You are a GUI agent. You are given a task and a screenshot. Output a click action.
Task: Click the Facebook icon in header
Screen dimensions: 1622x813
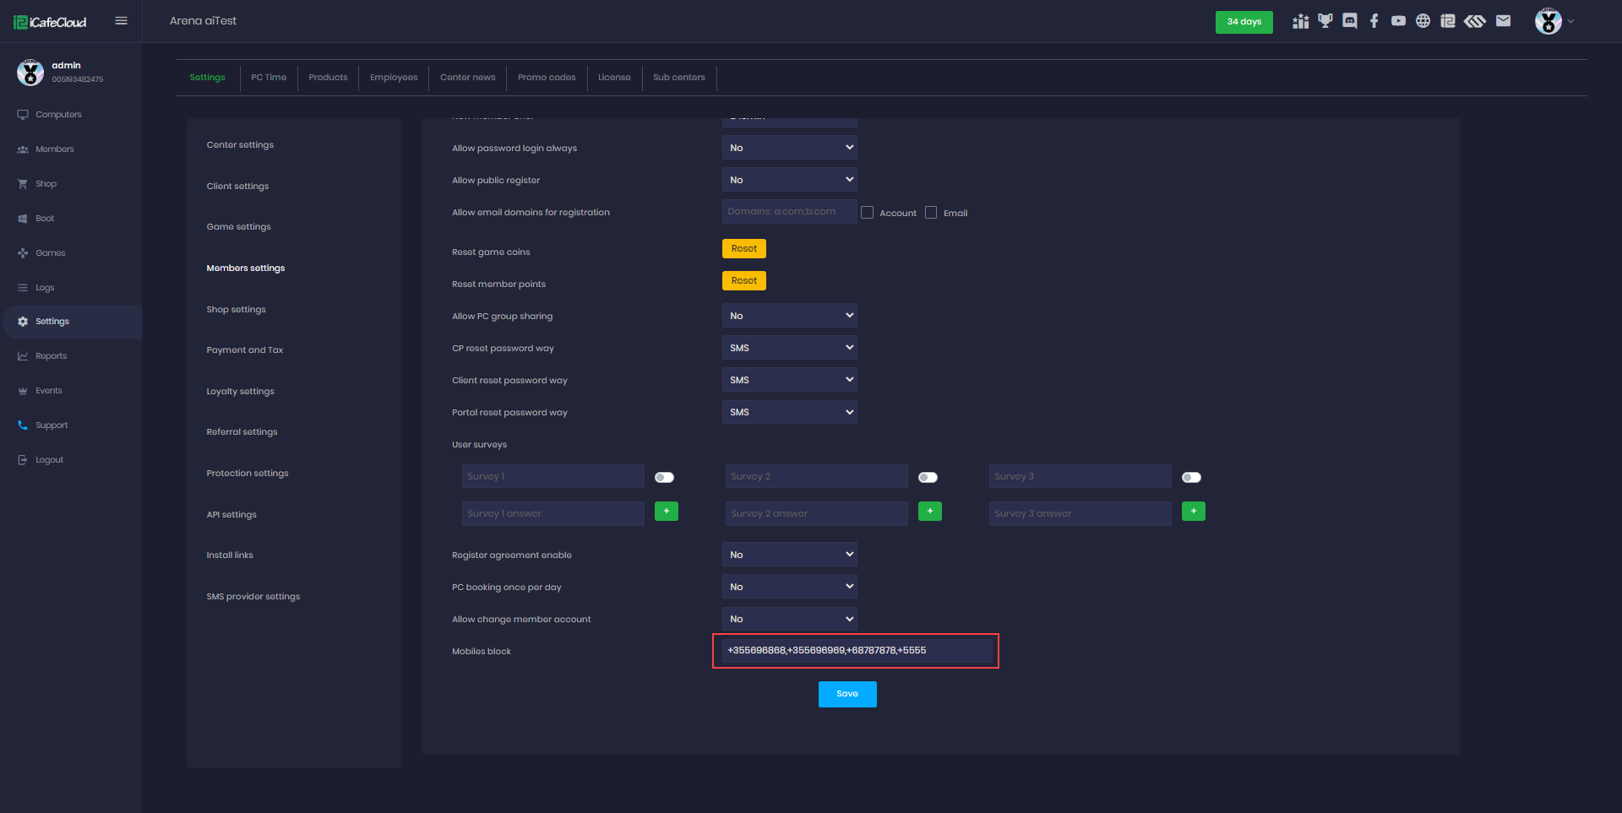point(1374,21)
